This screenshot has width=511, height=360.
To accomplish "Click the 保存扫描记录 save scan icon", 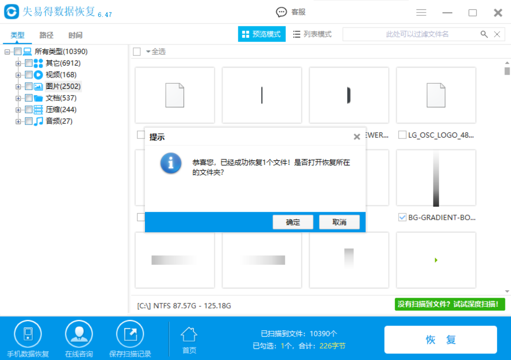I will click(131, 333).
